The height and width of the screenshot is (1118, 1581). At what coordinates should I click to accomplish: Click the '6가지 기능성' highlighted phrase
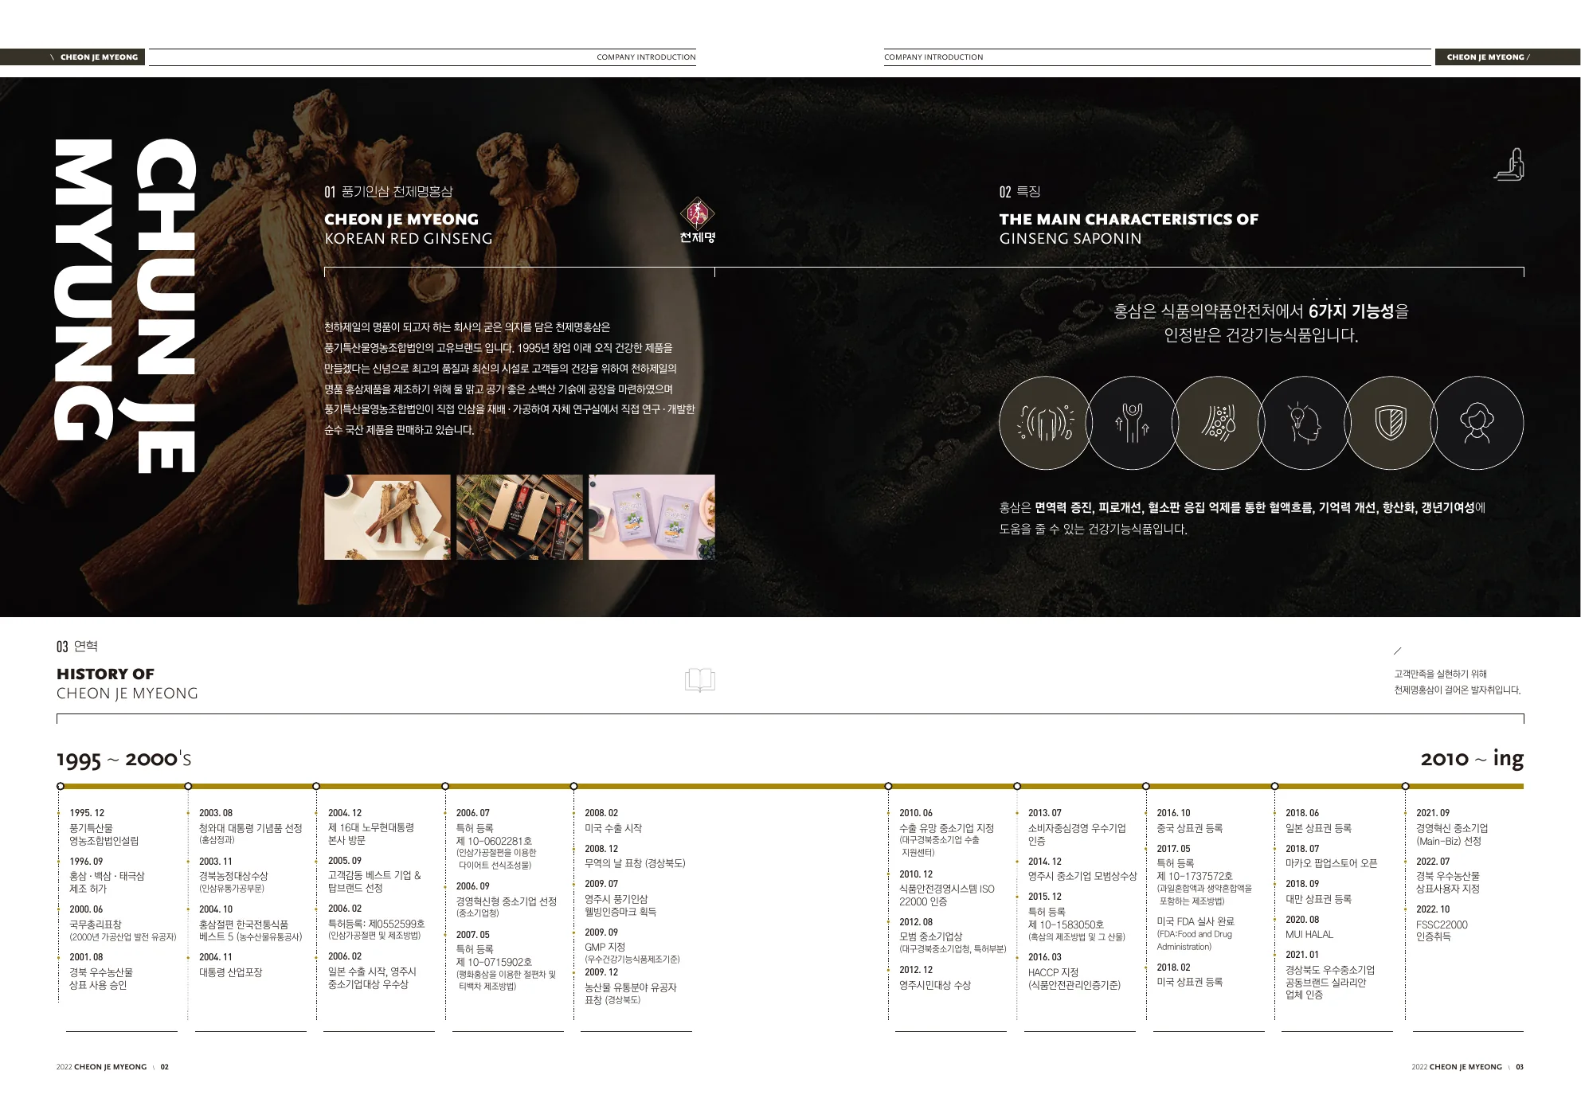1351,311
